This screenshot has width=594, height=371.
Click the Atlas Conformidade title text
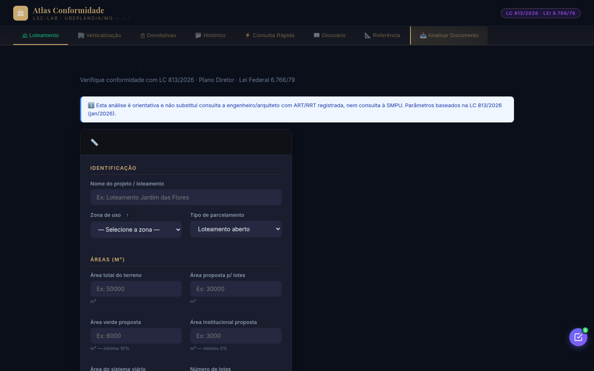pos(68,10)
